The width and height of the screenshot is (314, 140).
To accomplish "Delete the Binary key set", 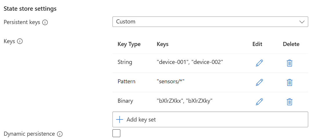I will (289, 102).
